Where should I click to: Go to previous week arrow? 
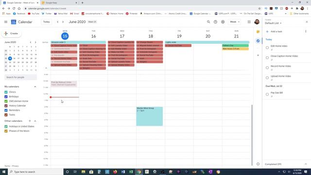click(x=58, y=22)
